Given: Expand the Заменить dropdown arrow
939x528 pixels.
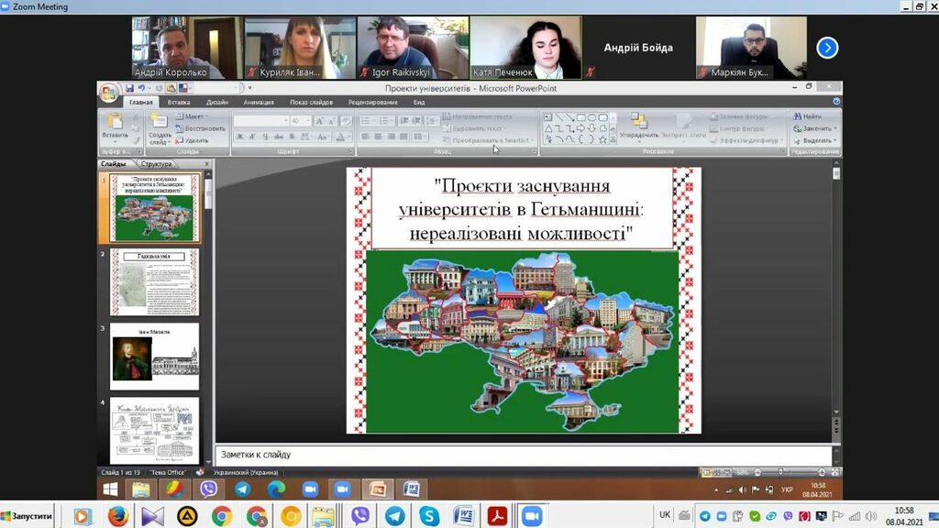Looking at the screenshot, I should click(x=836, y=128).
